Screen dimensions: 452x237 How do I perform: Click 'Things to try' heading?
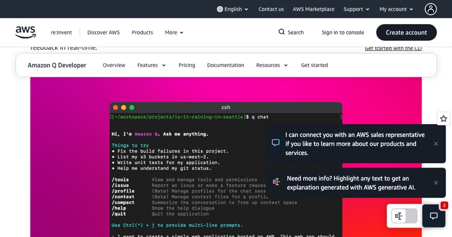pos(131,146)
